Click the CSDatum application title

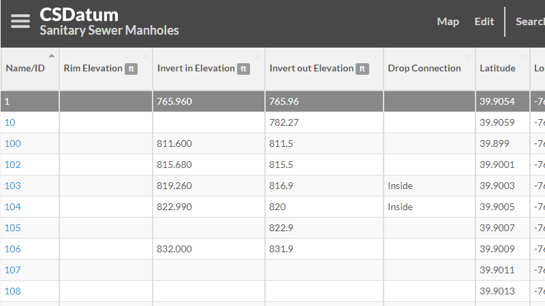pos(79,14)
